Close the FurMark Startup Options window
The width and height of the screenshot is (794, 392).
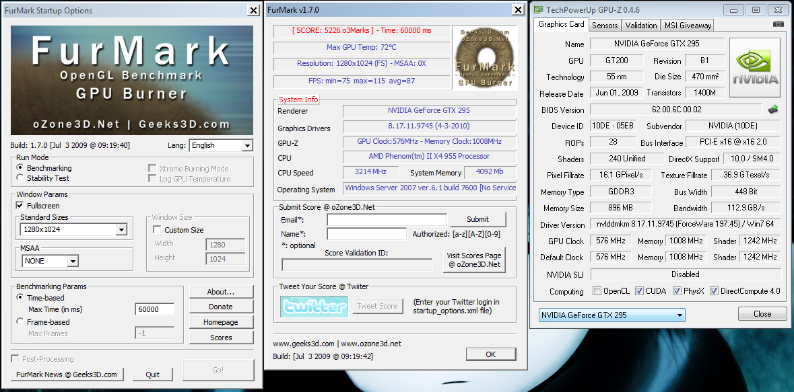(x=253, y=11)
